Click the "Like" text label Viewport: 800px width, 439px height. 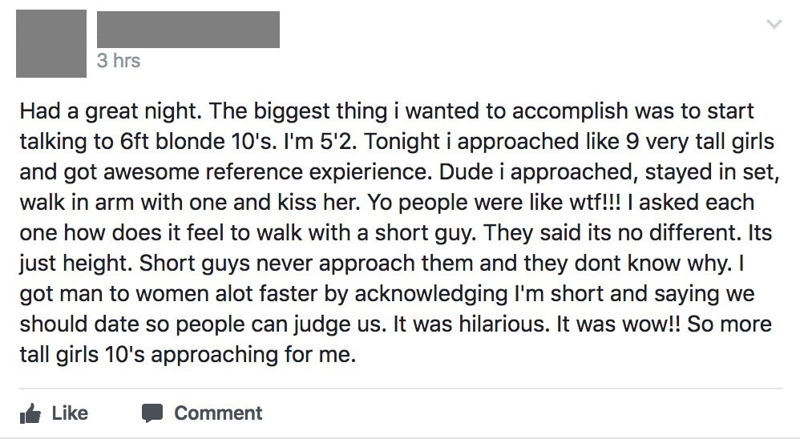(70, 413)
